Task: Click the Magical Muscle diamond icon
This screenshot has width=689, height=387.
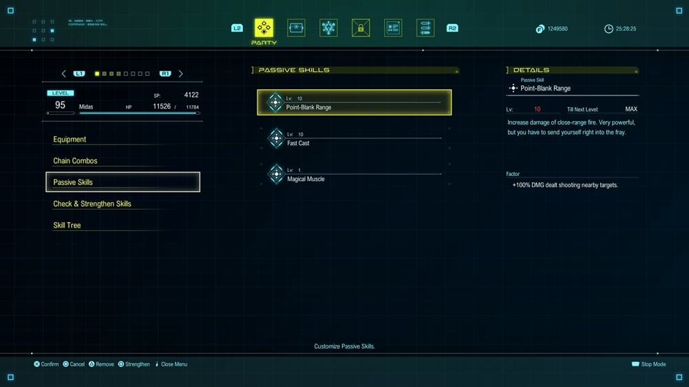Action: 277,174
